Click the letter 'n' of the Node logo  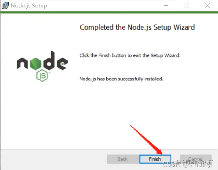click(x=22, y=63)
